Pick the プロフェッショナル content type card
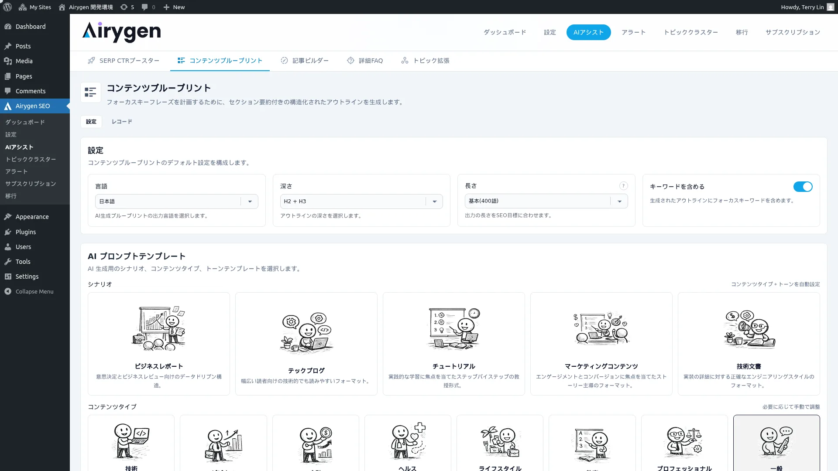Screen dimensions: 838x471 (684, 443)
